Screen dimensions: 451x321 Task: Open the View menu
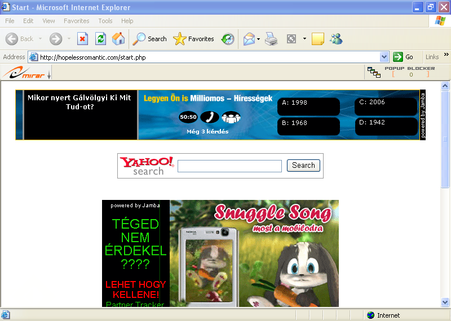(x=48, y=21)
